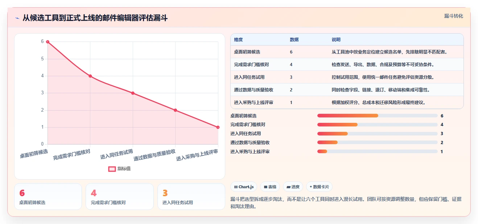Click the chart data point for 进入采购与上线评审
This screenshot has height=224, width=478.
(218, 127)
